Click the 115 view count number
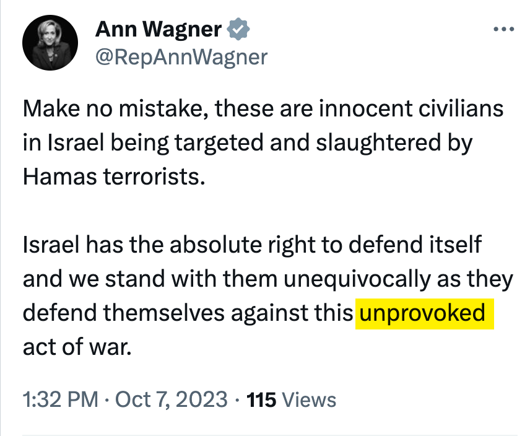The width and height of the screenshot is (530, 436). click(x=261, y=399)
